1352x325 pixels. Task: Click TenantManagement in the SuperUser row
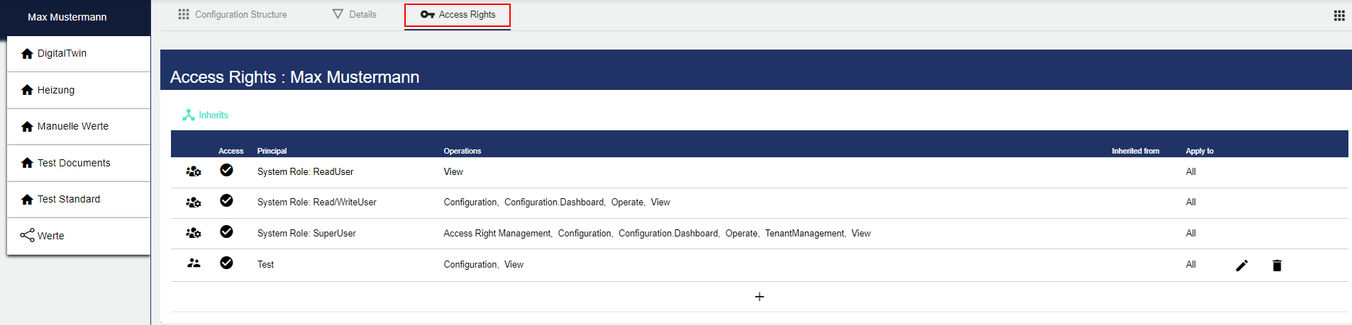tap(804, 234)
